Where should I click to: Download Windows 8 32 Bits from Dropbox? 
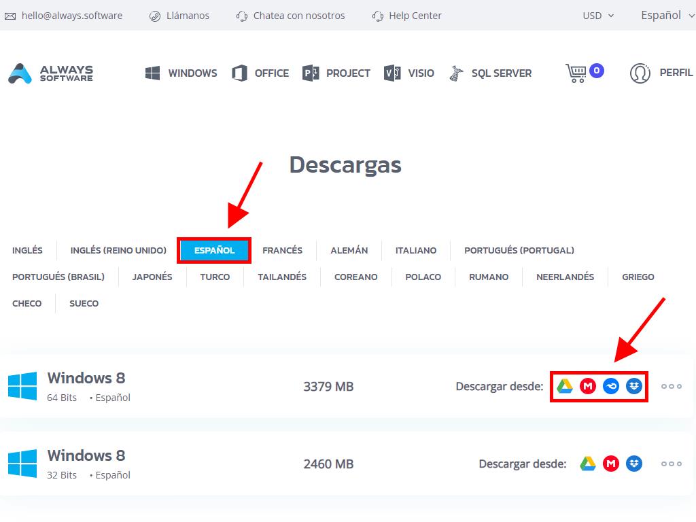click(634, 464)
